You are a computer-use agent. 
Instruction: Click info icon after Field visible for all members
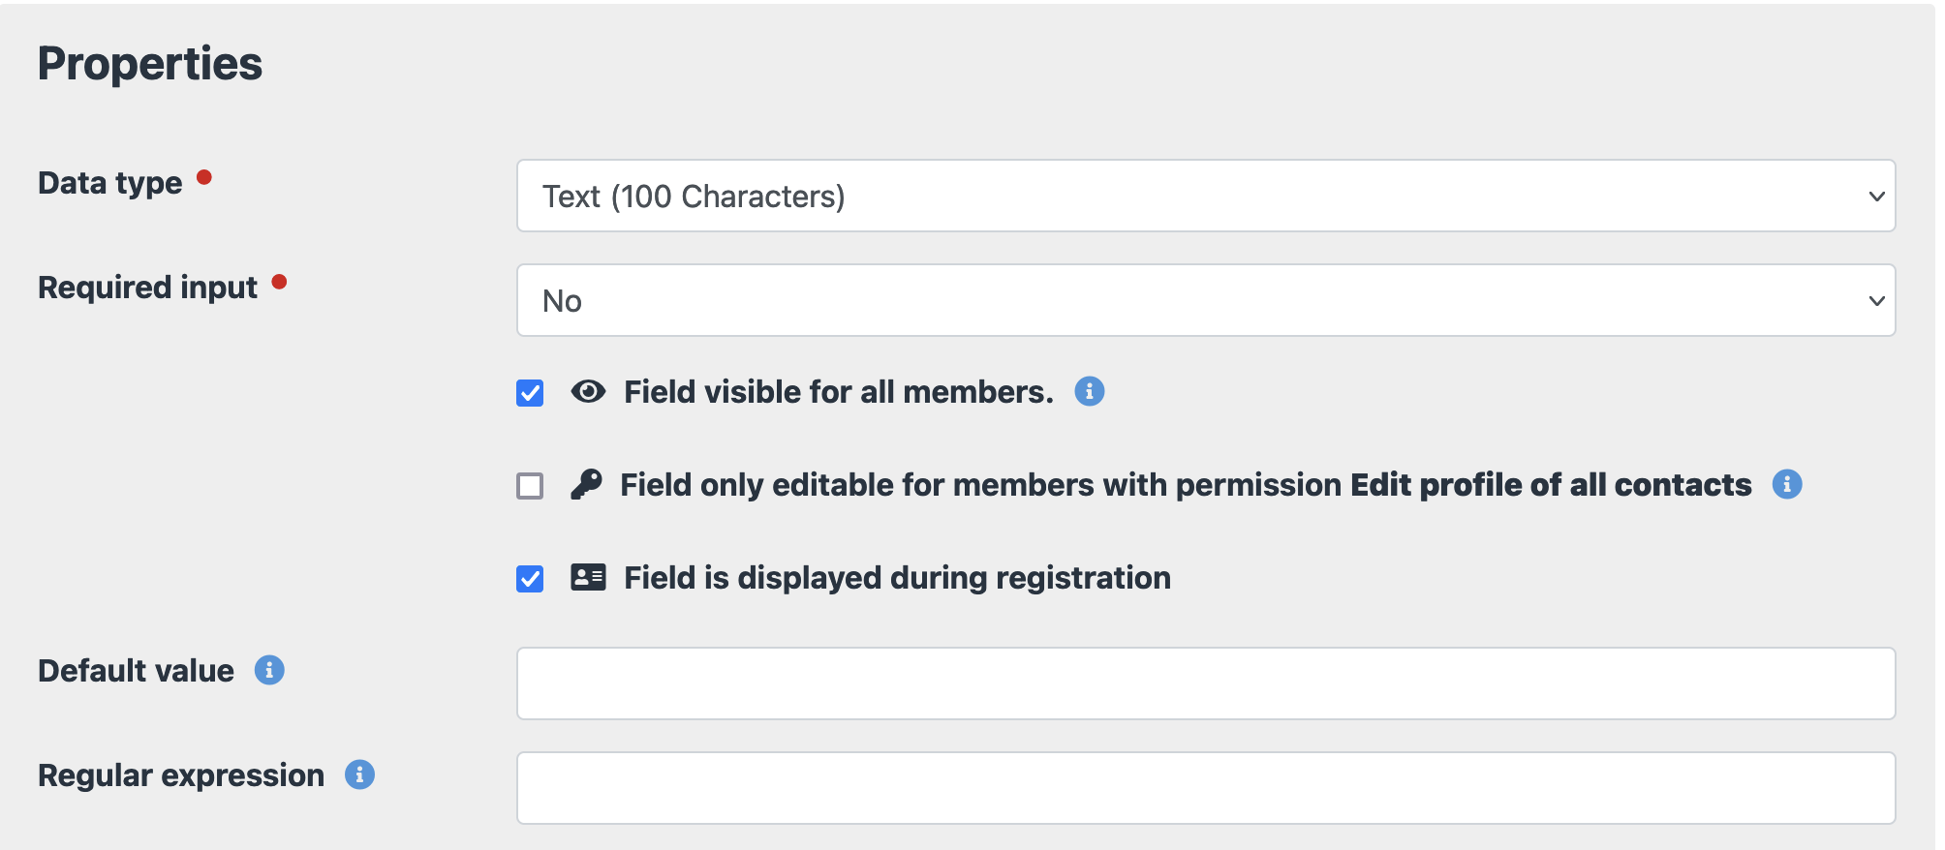pyautogui.click(x=1090, y=391)
